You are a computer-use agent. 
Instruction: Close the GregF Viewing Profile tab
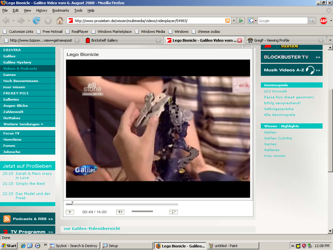(321, 40)
